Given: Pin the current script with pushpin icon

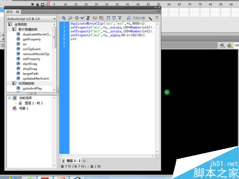Looking at the screenshot, I should (x=84, y=161).
